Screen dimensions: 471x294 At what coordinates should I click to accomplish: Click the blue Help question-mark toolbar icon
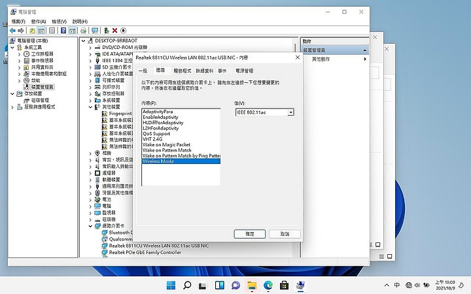[63, 31]
